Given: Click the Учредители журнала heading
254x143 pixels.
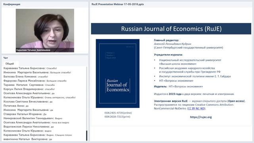Looking at the screenshot, I should coord(168,55).
